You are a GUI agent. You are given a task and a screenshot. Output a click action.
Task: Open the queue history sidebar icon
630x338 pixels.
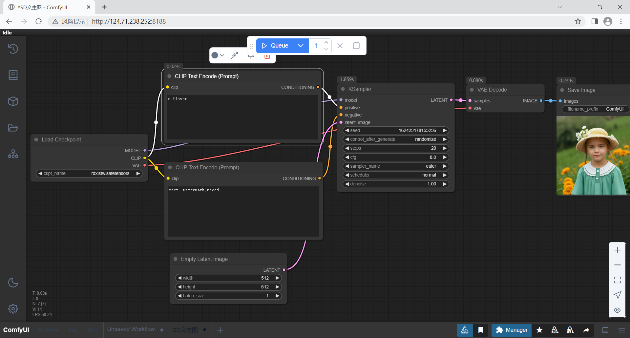(13, 49)
